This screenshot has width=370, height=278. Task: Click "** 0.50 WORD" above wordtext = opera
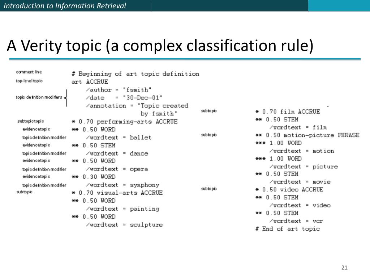point(94,161)
